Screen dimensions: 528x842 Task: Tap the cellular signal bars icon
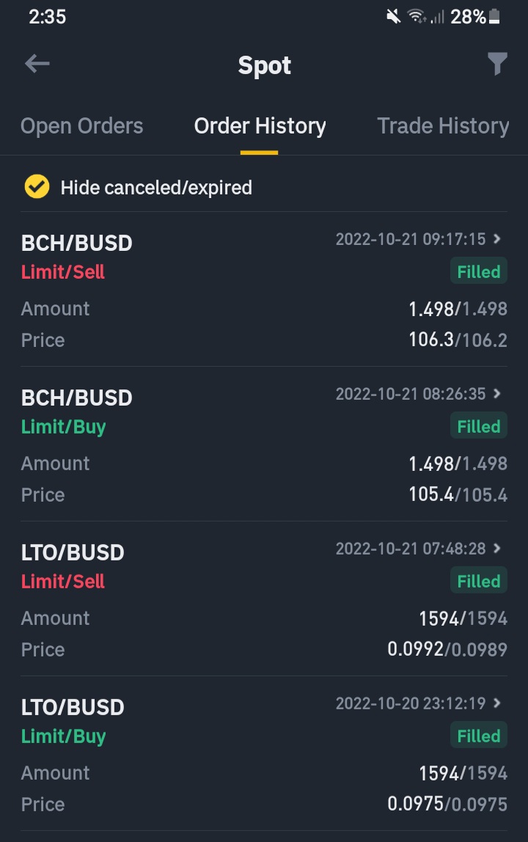pos(437,17)
